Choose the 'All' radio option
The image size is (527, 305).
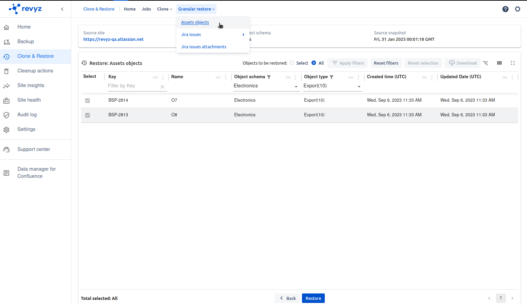(314, 63)
